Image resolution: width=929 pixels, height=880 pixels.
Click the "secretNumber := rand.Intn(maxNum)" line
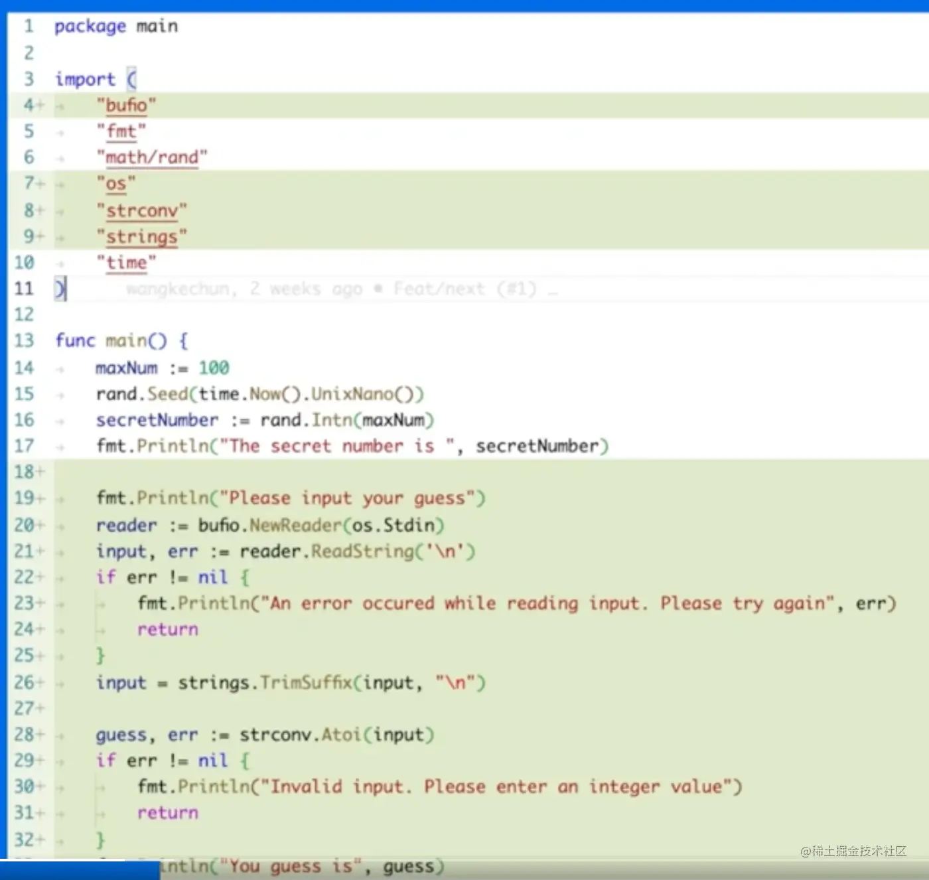click(x=265, y=420)
